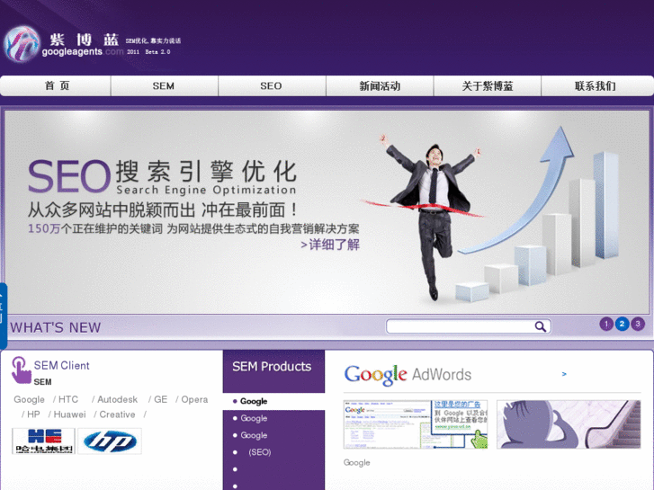Click the HE client logo thumbnail
The height and width of the screenshot is (490, 654).
[44, 441]
